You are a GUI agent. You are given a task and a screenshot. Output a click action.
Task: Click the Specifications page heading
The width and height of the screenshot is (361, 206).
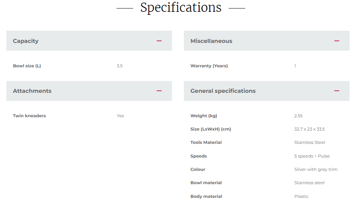click(x=181, y=8)
